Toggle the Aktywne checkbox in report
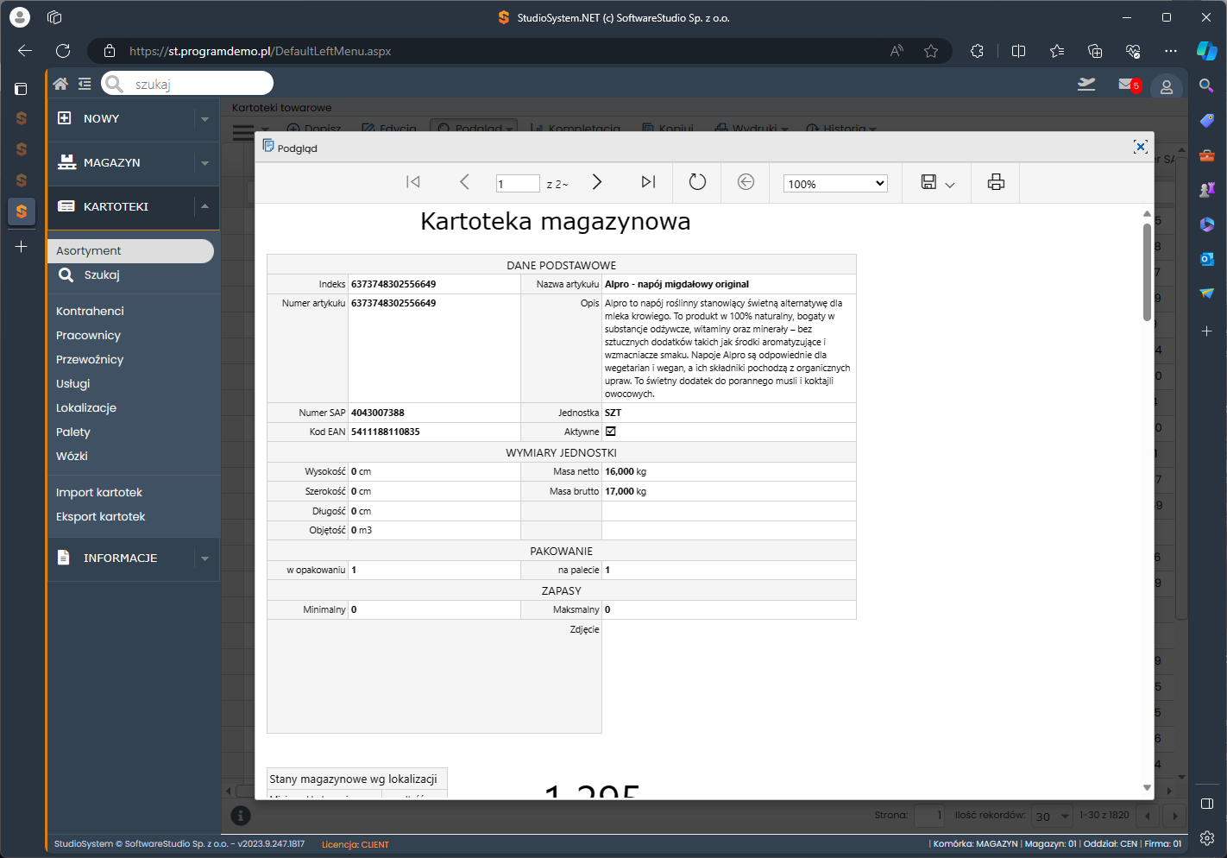 611,432
